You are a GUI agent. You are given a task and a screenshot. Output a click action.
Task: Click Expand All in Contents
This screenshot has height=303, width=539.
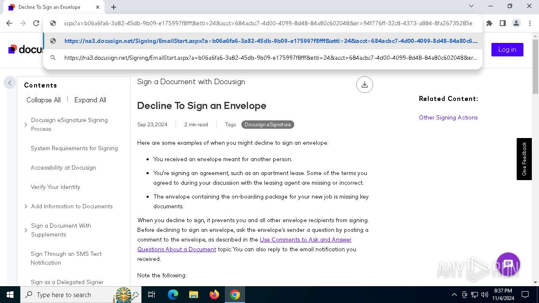[x=90, y=100]
